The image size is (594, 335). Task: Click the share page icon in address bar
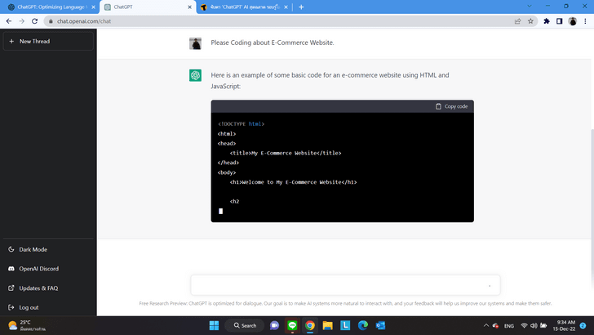517,21
